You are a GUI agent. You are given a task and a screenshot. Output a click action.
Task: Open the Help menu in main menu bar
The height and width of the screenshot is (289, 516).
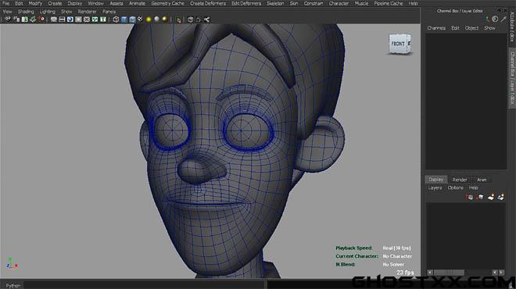(413, 3)
